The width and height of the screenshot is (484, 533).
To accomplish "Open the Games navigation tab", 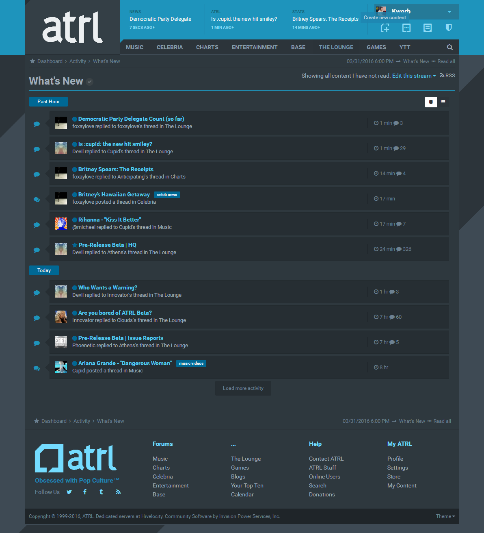I will 376,47.
